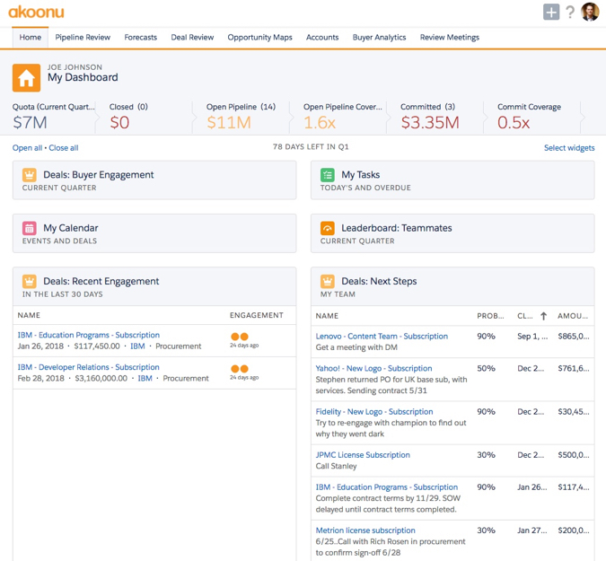
Task: Open Fidelity - New Logo - Subscription deal
Action: (374, 411)
